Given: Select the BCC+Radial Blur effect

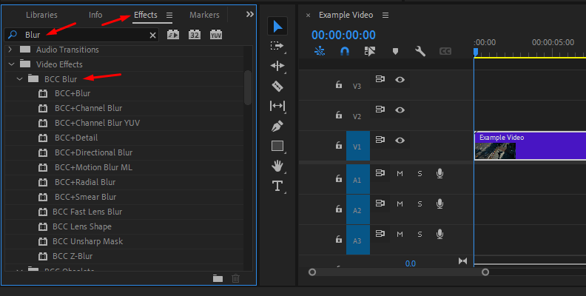Looking at the screenshot, I should tap(85, 182).
